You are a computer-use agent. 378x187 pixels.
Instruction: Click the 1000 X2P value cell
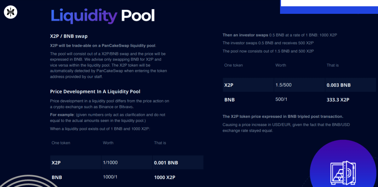tap(178, 177)
